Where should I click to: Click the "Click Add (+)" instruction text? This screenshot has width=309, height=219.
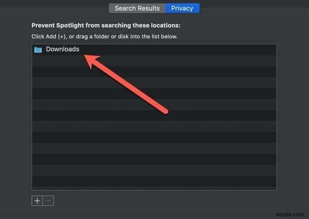tap(49, 36)
